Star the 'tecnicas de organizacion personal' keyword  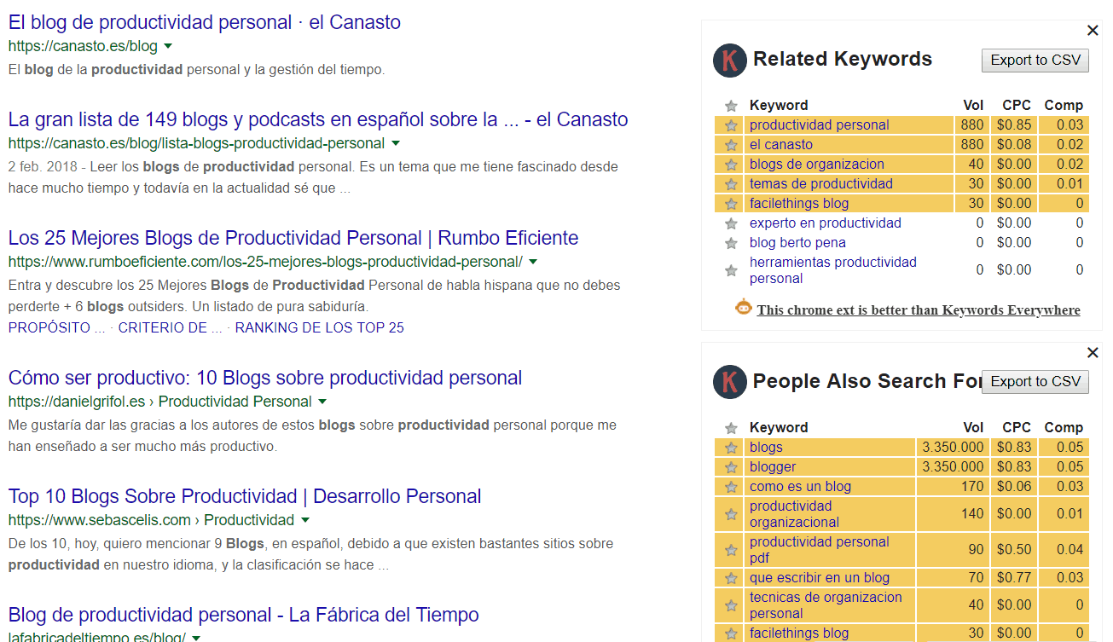pos(731,605)
